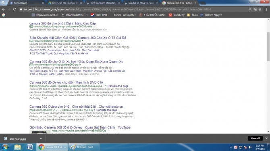Open 6 BÀI THUỐC ĐƠN bookmark
Image resolution: width=270 pixels, height=151 pixels.
pyautogui.click(x=152, y=15)
